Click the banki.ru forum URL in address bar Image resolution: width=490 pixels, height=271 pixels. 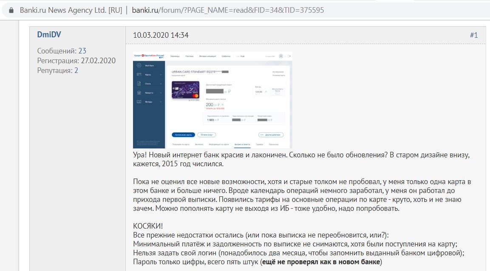(228, 10)
